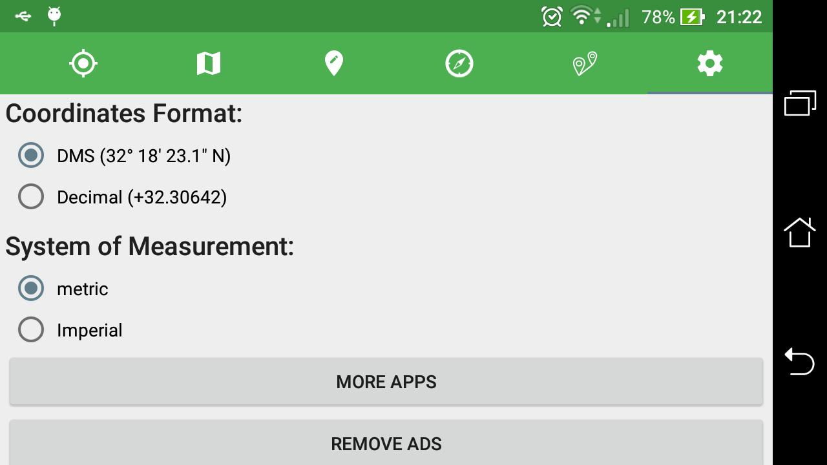Select DMS coordinates format radio button

tap(31, 155)
